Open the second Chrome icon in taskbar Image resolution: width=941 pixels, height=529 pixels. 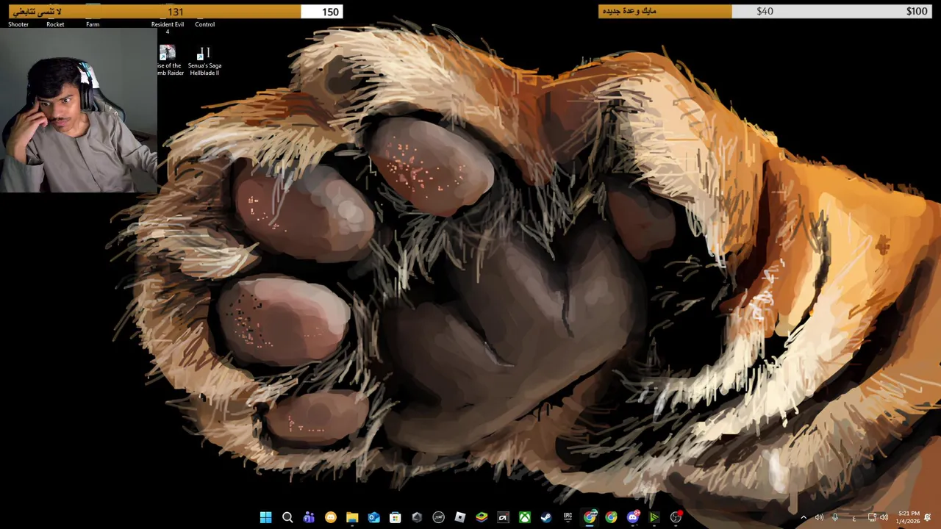click(x=611, y=517)
